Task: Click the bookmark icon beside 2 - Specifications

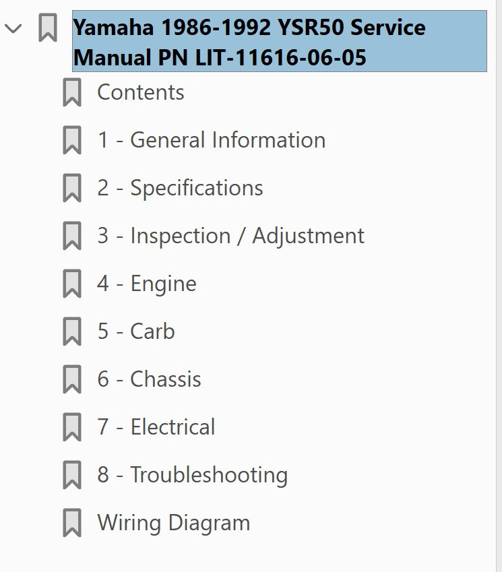Action: click(x=71, y=188)
